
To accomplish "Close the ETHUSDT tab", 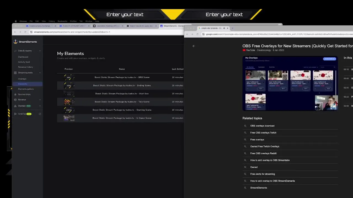I will (x=89, y=26).
